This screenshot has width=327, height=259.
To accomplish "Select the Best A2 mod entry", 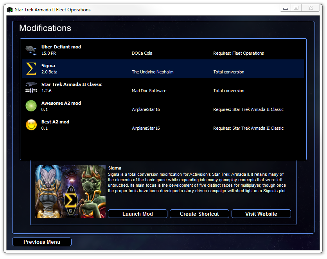I will [163, 125].
